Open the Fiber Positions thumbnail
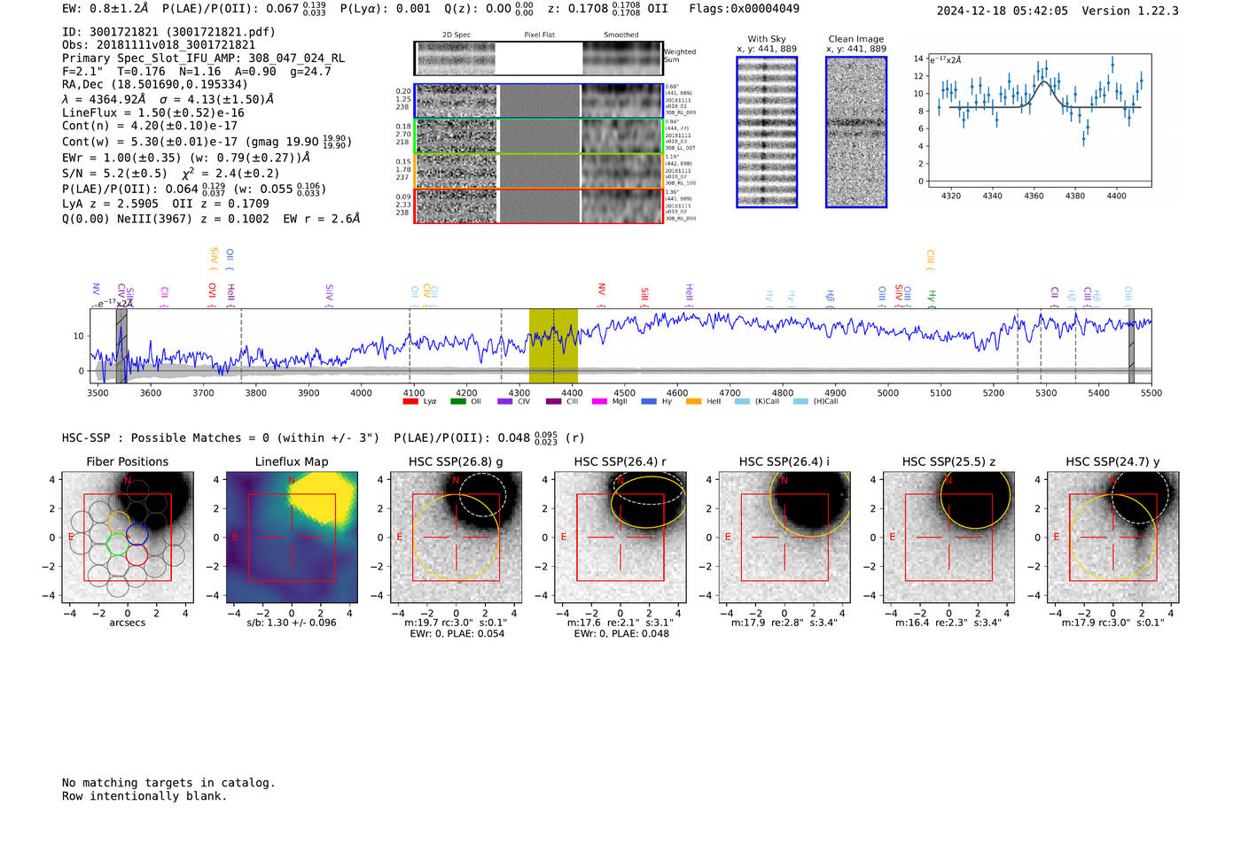The height and width of the screenshot is (844, 1241). [128, 538]
